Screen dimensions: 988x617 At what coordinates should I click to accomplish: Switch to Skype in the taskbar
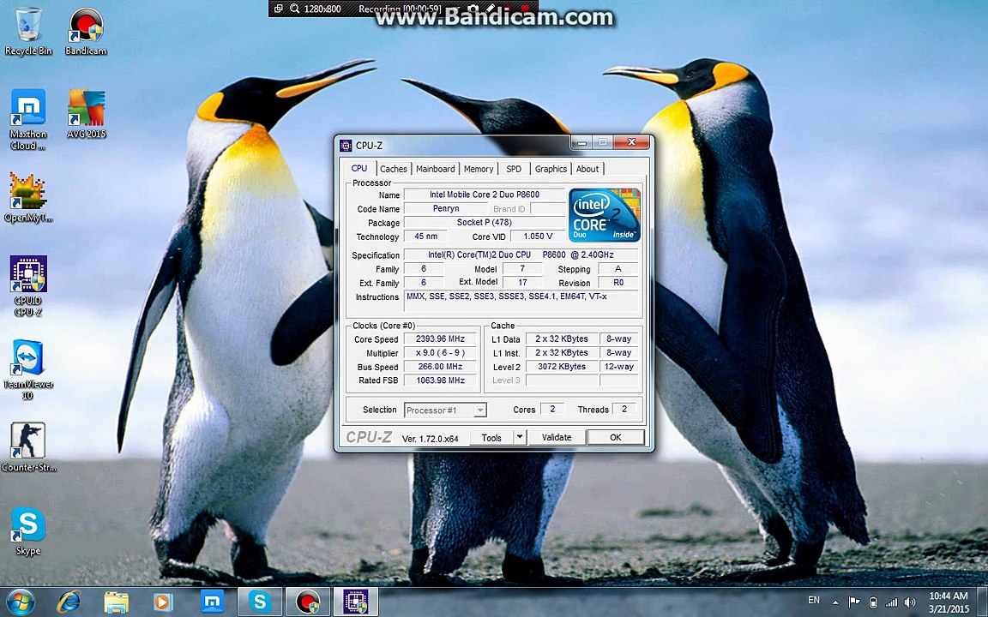tap(260, 602)
